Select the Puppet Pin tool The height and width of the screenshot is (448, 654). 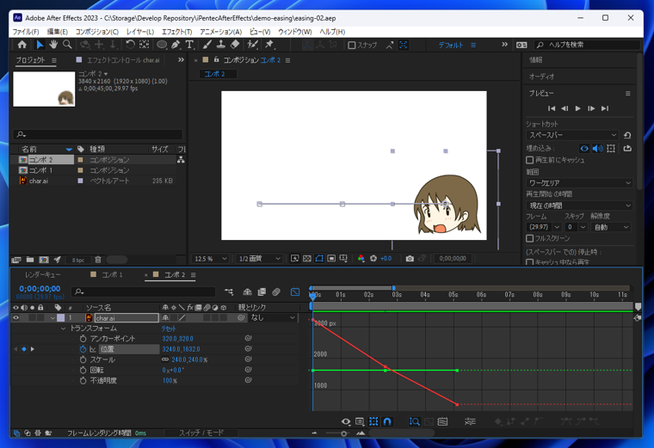point(269,45)
